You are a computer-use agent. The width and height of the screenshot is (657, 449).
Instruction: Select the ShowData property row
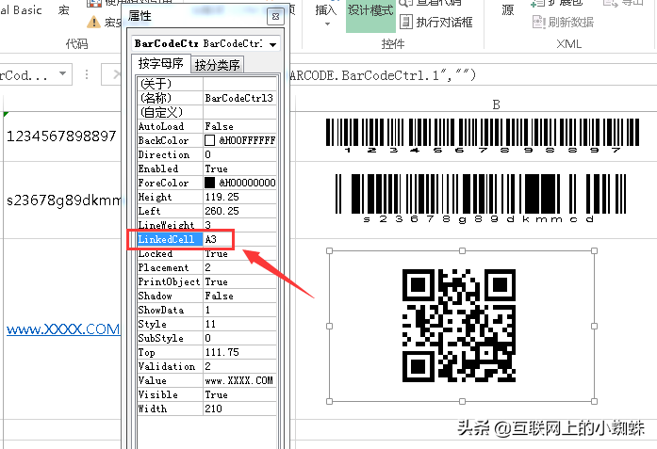point(207,310)
